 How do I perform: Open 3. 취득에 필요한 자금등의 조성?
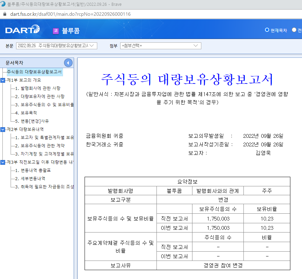pyautogui.click(x=45, y=187)
